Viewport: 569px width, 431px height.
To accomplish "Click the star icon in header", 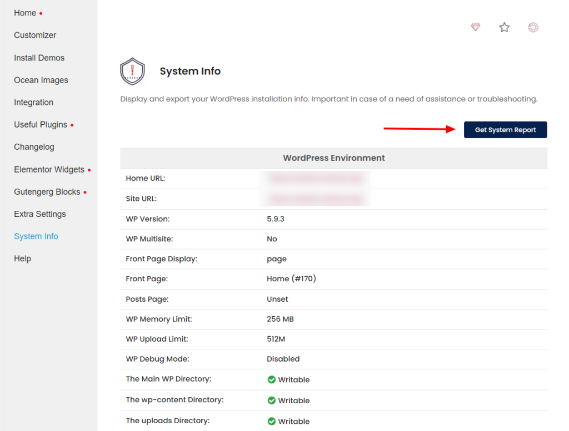I will coord(504,27).
